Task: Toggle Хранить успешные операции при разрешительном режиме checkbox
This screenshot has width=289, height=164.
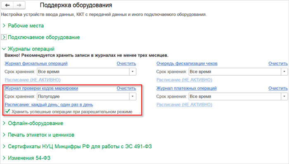Action: (x=7, y=112)
